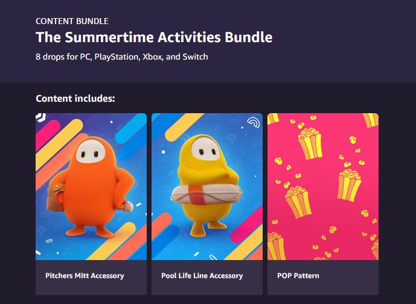Click the rainbow icon on the yellow bean card

point(254,122)
